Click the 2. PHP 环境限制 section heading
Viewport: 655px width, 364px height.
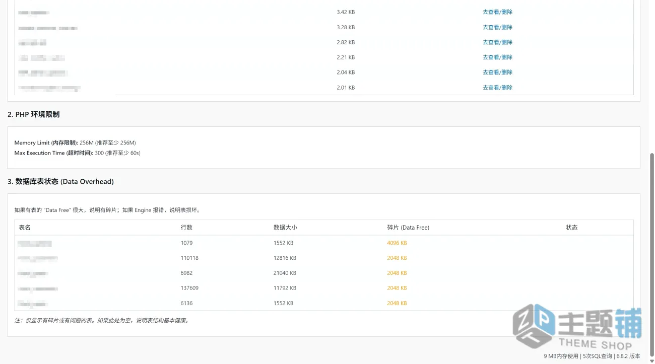pos(34,114)
